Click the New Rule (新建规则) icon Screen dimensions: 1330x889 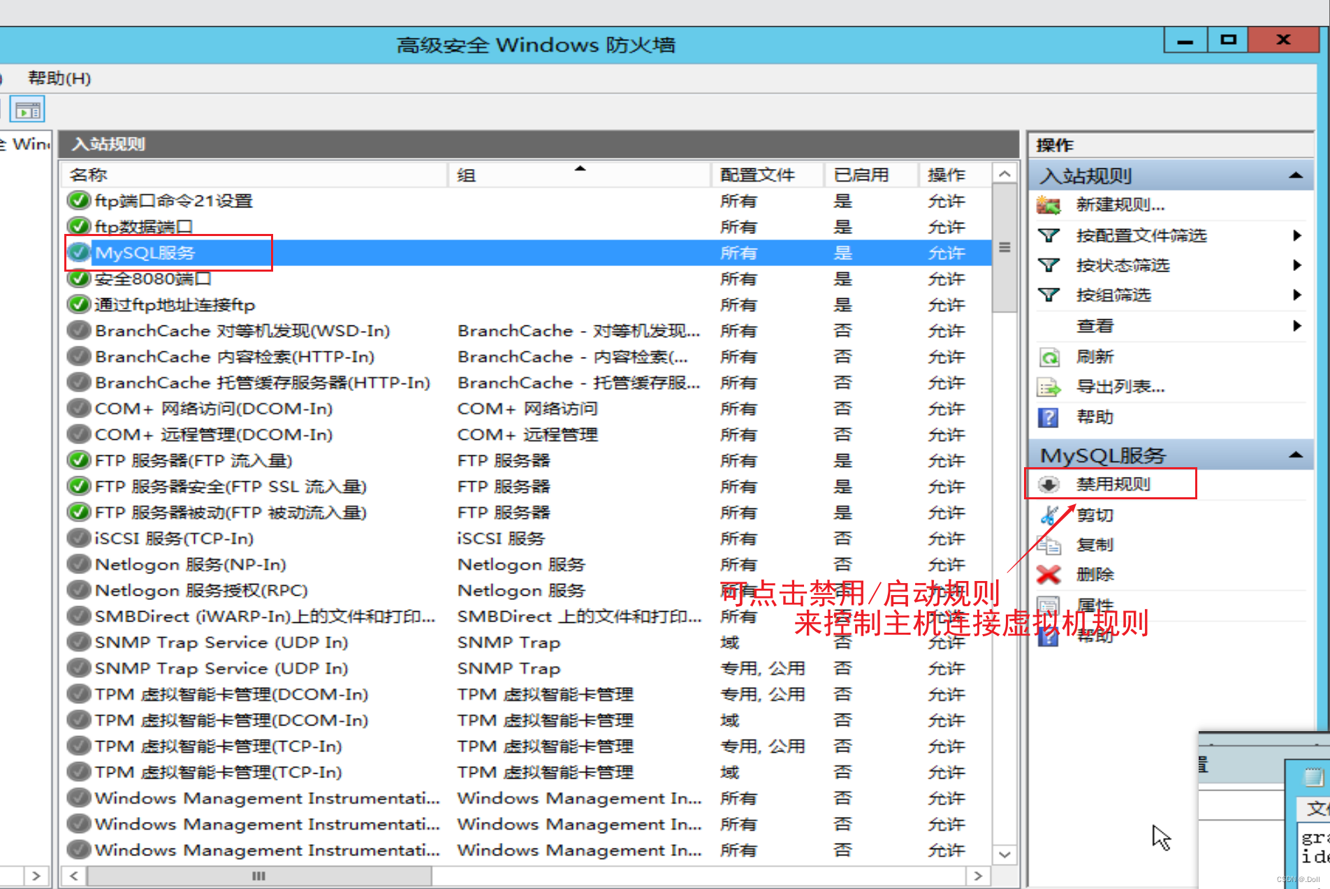(x=1049, y=205)
